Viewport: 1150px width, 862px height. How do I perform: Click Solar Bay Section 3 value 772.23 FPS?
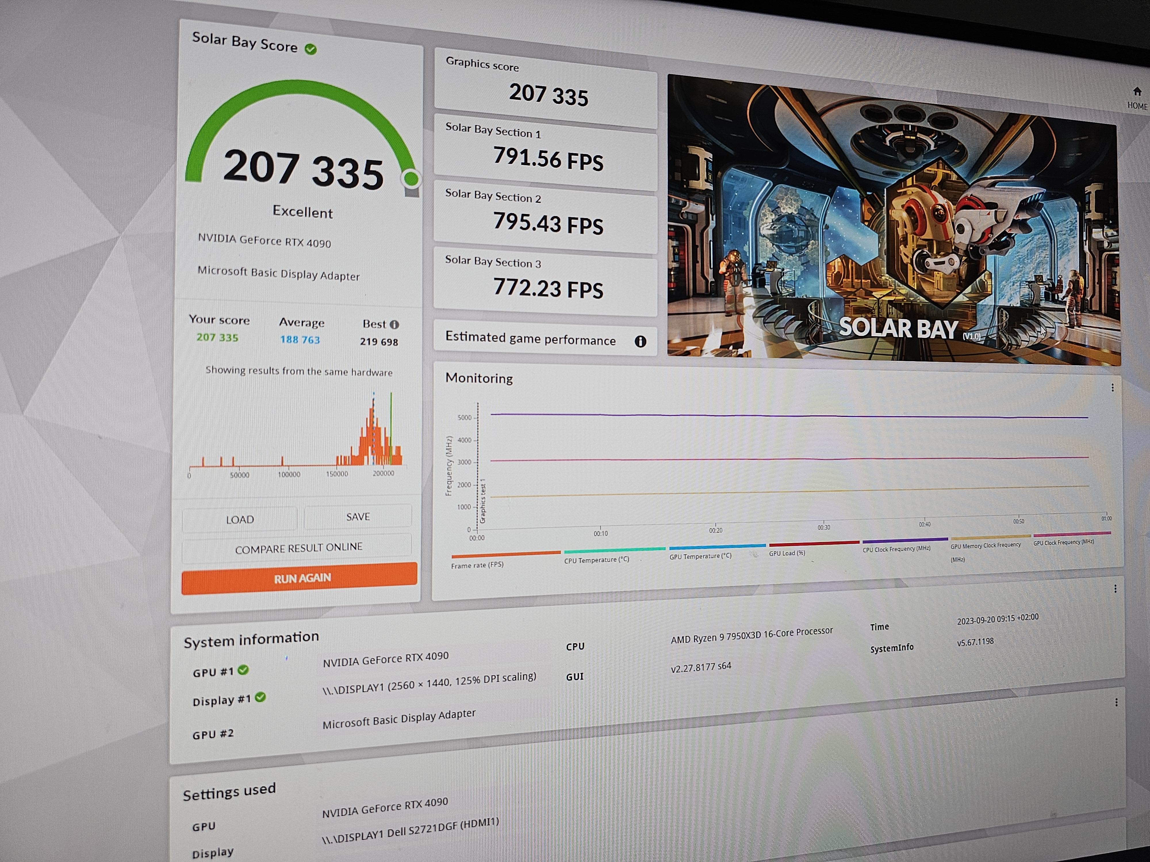(x=548, y=288)
